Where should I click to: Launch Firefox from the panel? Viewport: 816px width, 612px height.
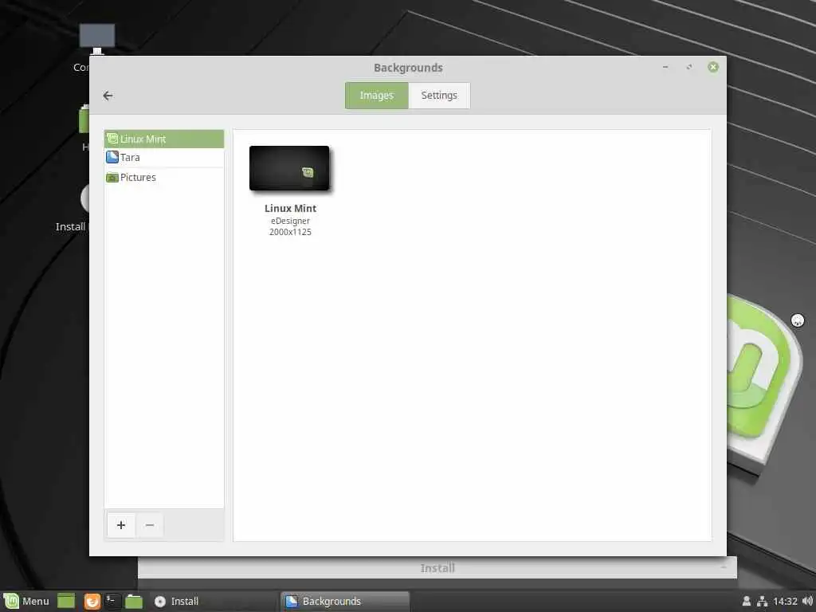92,601
